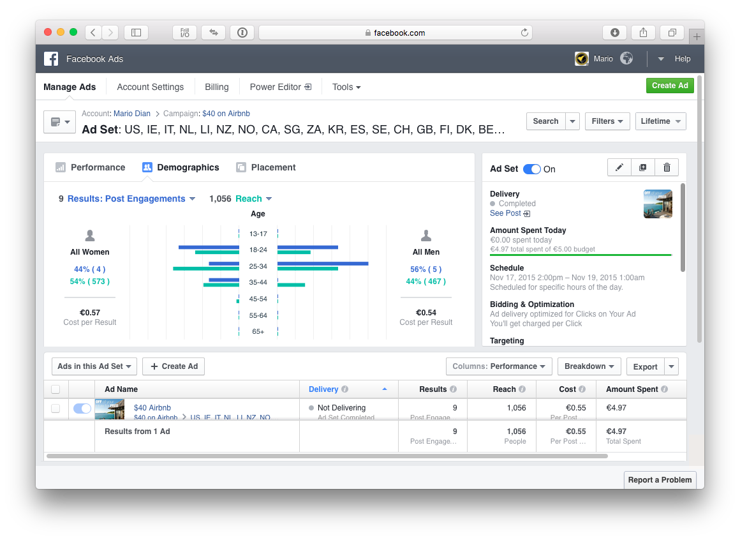Open the globe notifications icon
740x540 pixels.
coord(626,59)
